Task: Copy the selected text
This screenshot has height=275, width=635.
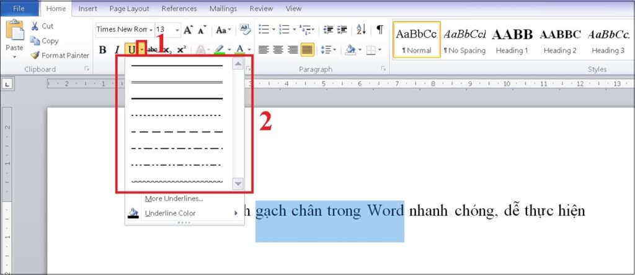Action: 45,41
